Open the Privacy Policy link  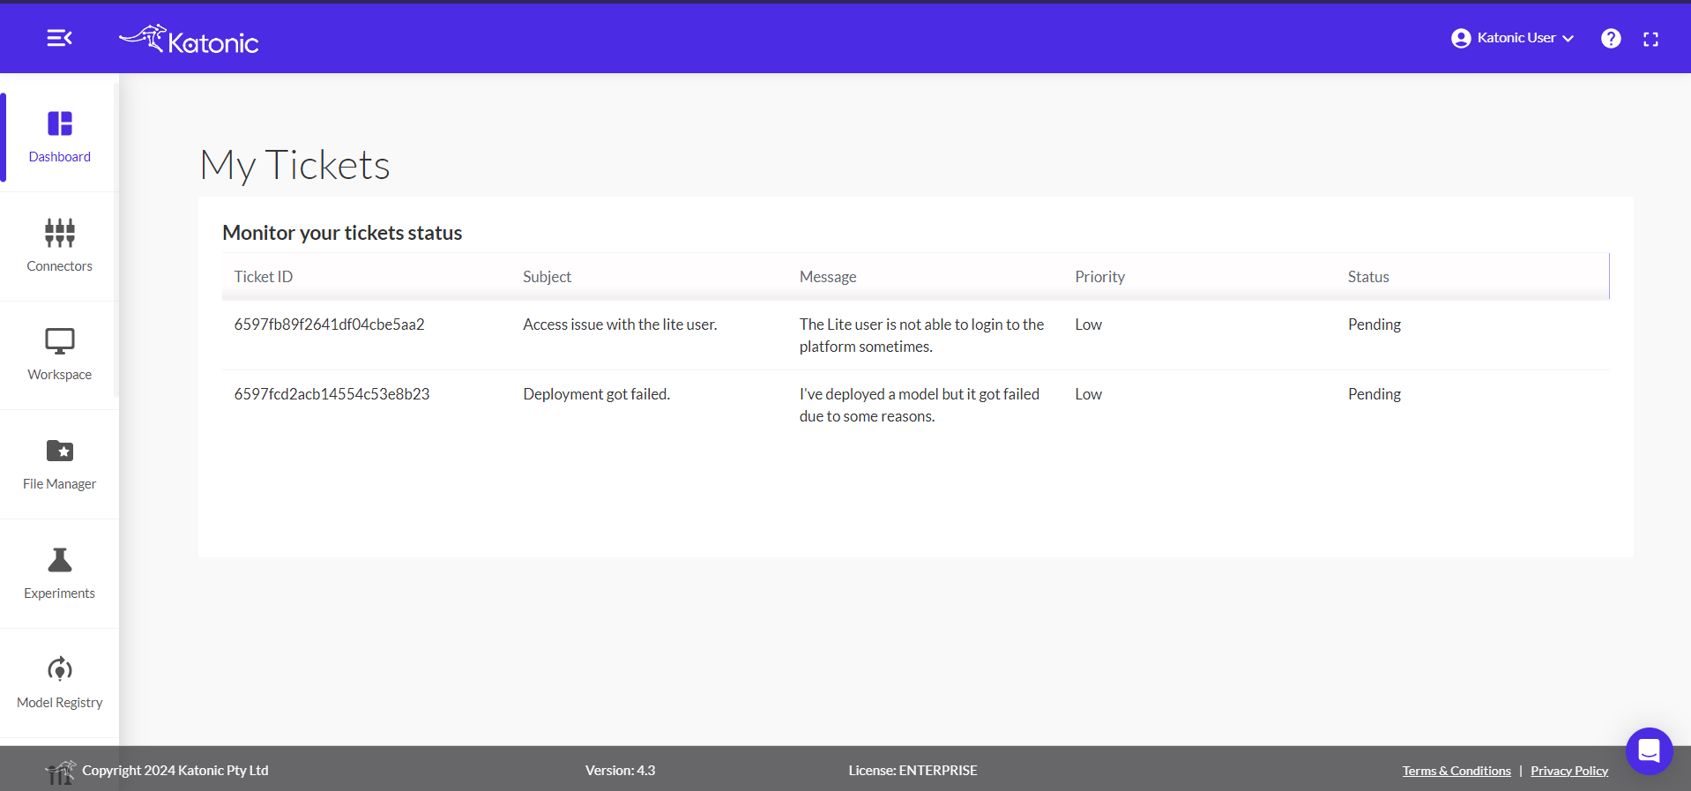click(x=1569, y=771)
